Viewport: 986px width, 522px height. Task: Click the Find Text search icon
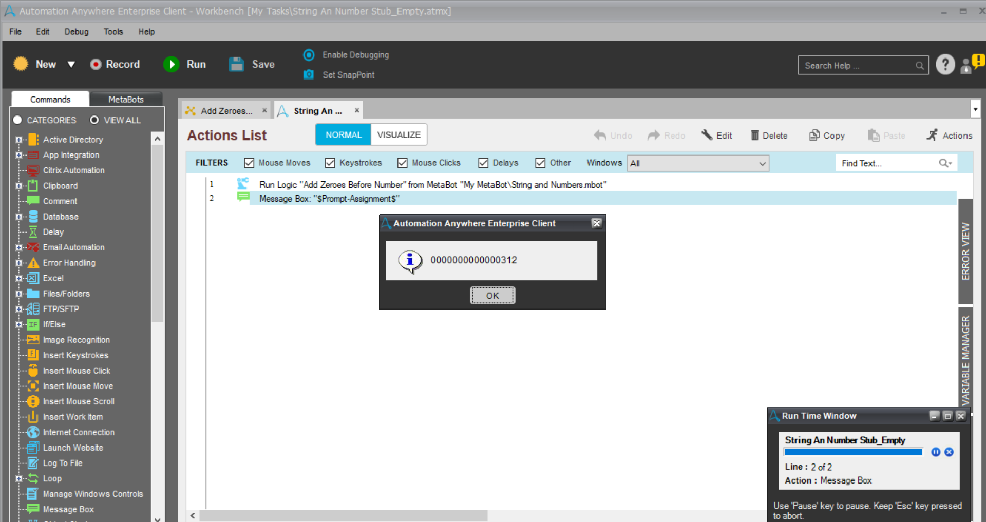945,163
